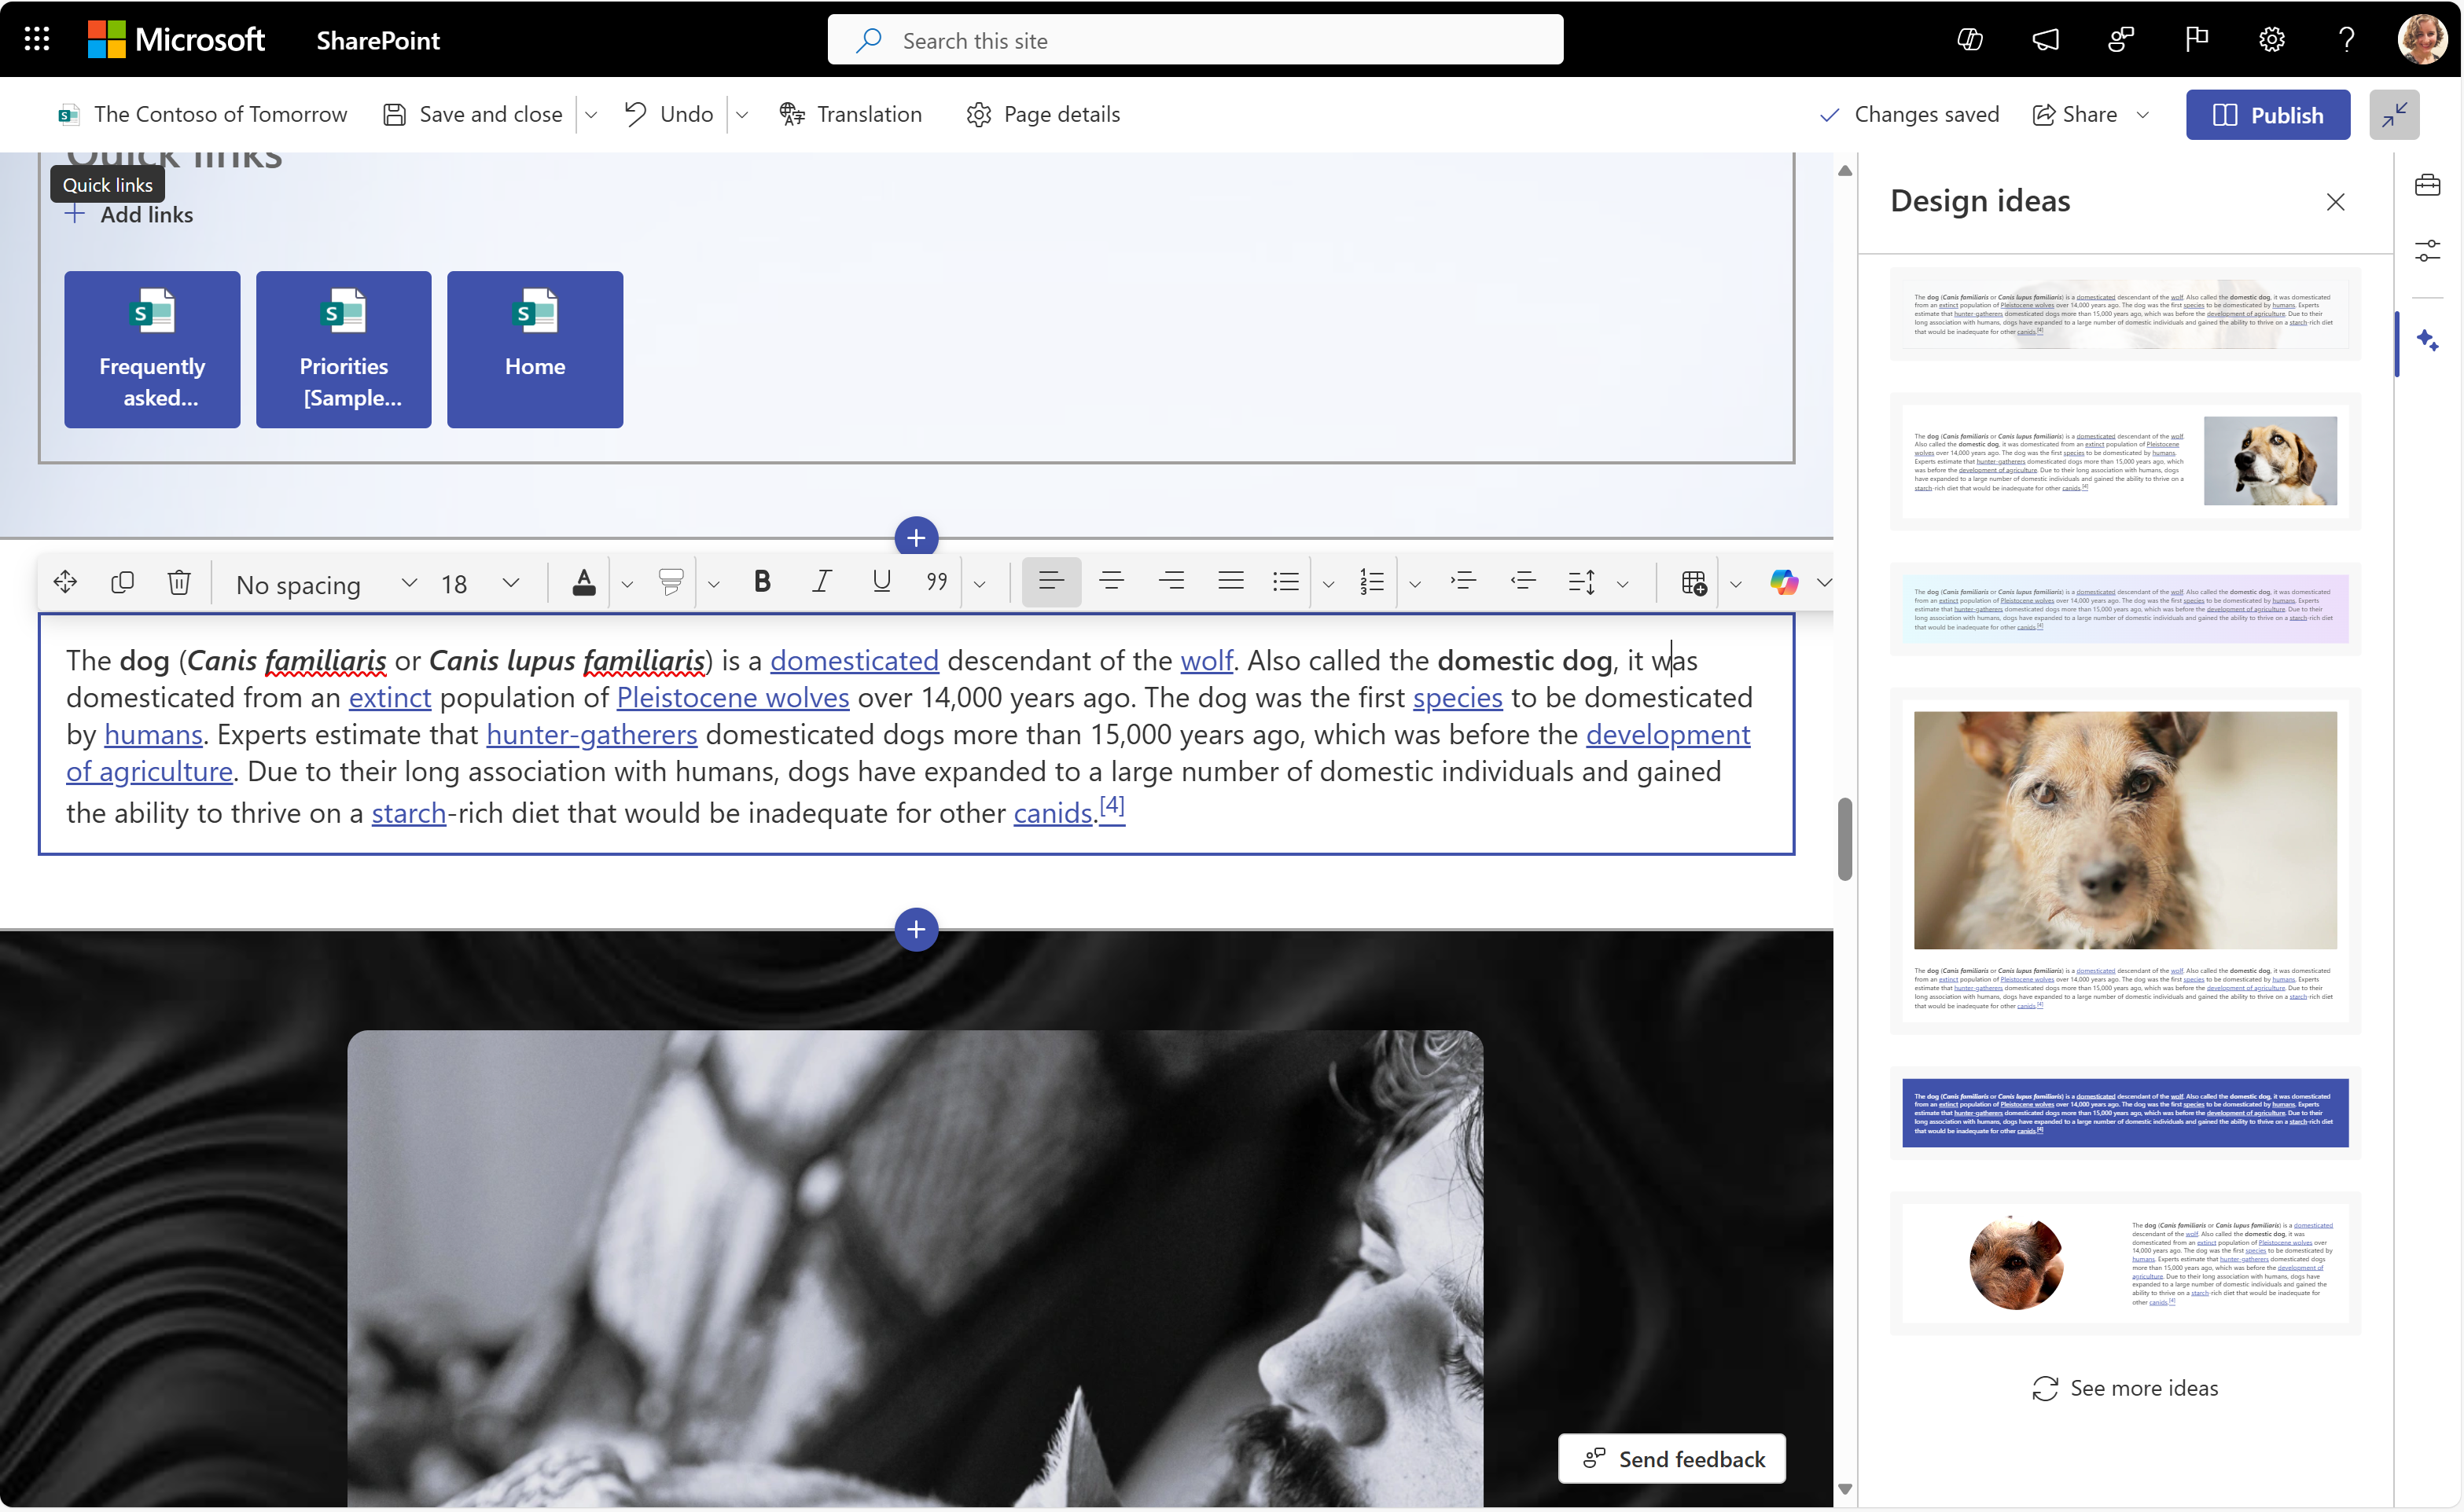
Task: Toggle the left text alignment option
Action: [1050, 582]
